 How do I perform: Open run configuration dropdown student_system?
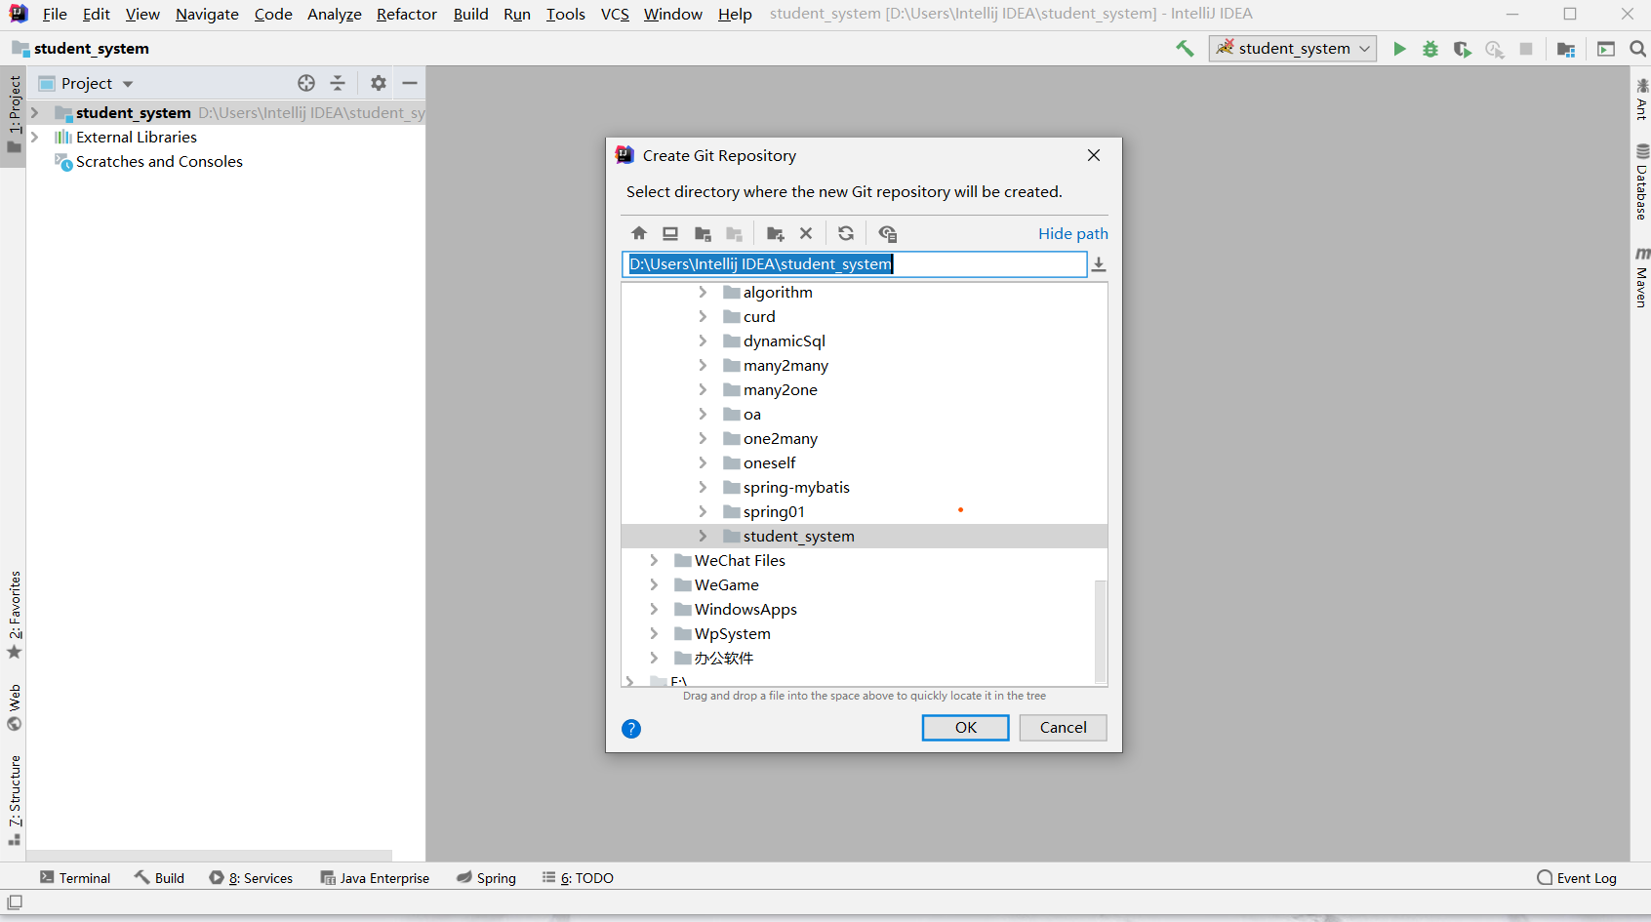click(1293, 49)
